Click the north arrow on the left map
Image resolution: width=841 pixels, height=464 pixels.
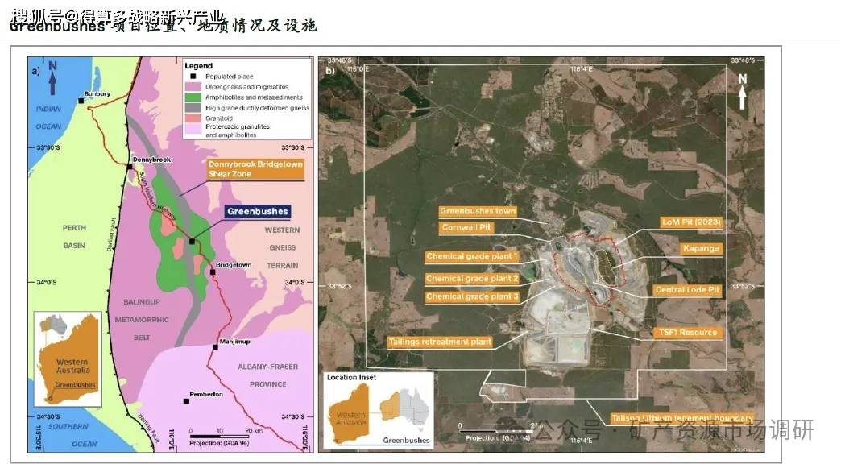(52, 78)
